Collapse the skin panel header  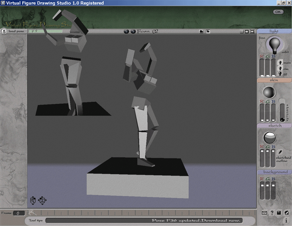274,80
